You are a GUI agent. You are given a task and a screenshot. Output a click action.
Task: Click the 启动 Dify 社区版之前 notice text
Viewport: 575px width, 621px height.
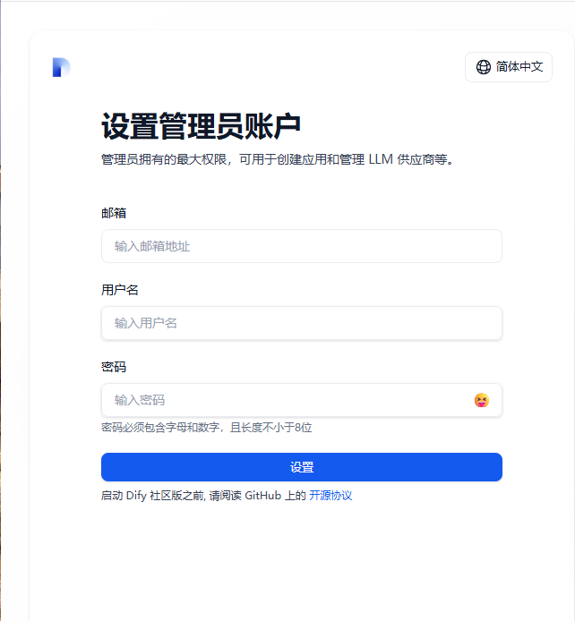(x=153, y=496)
